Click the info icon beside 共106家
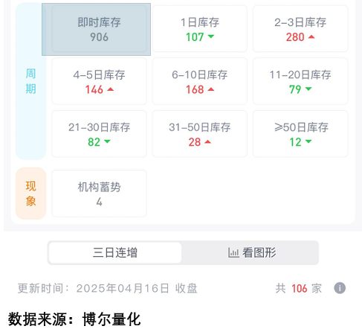The height and width of the screenshot is (329, 362). point(340,288)
